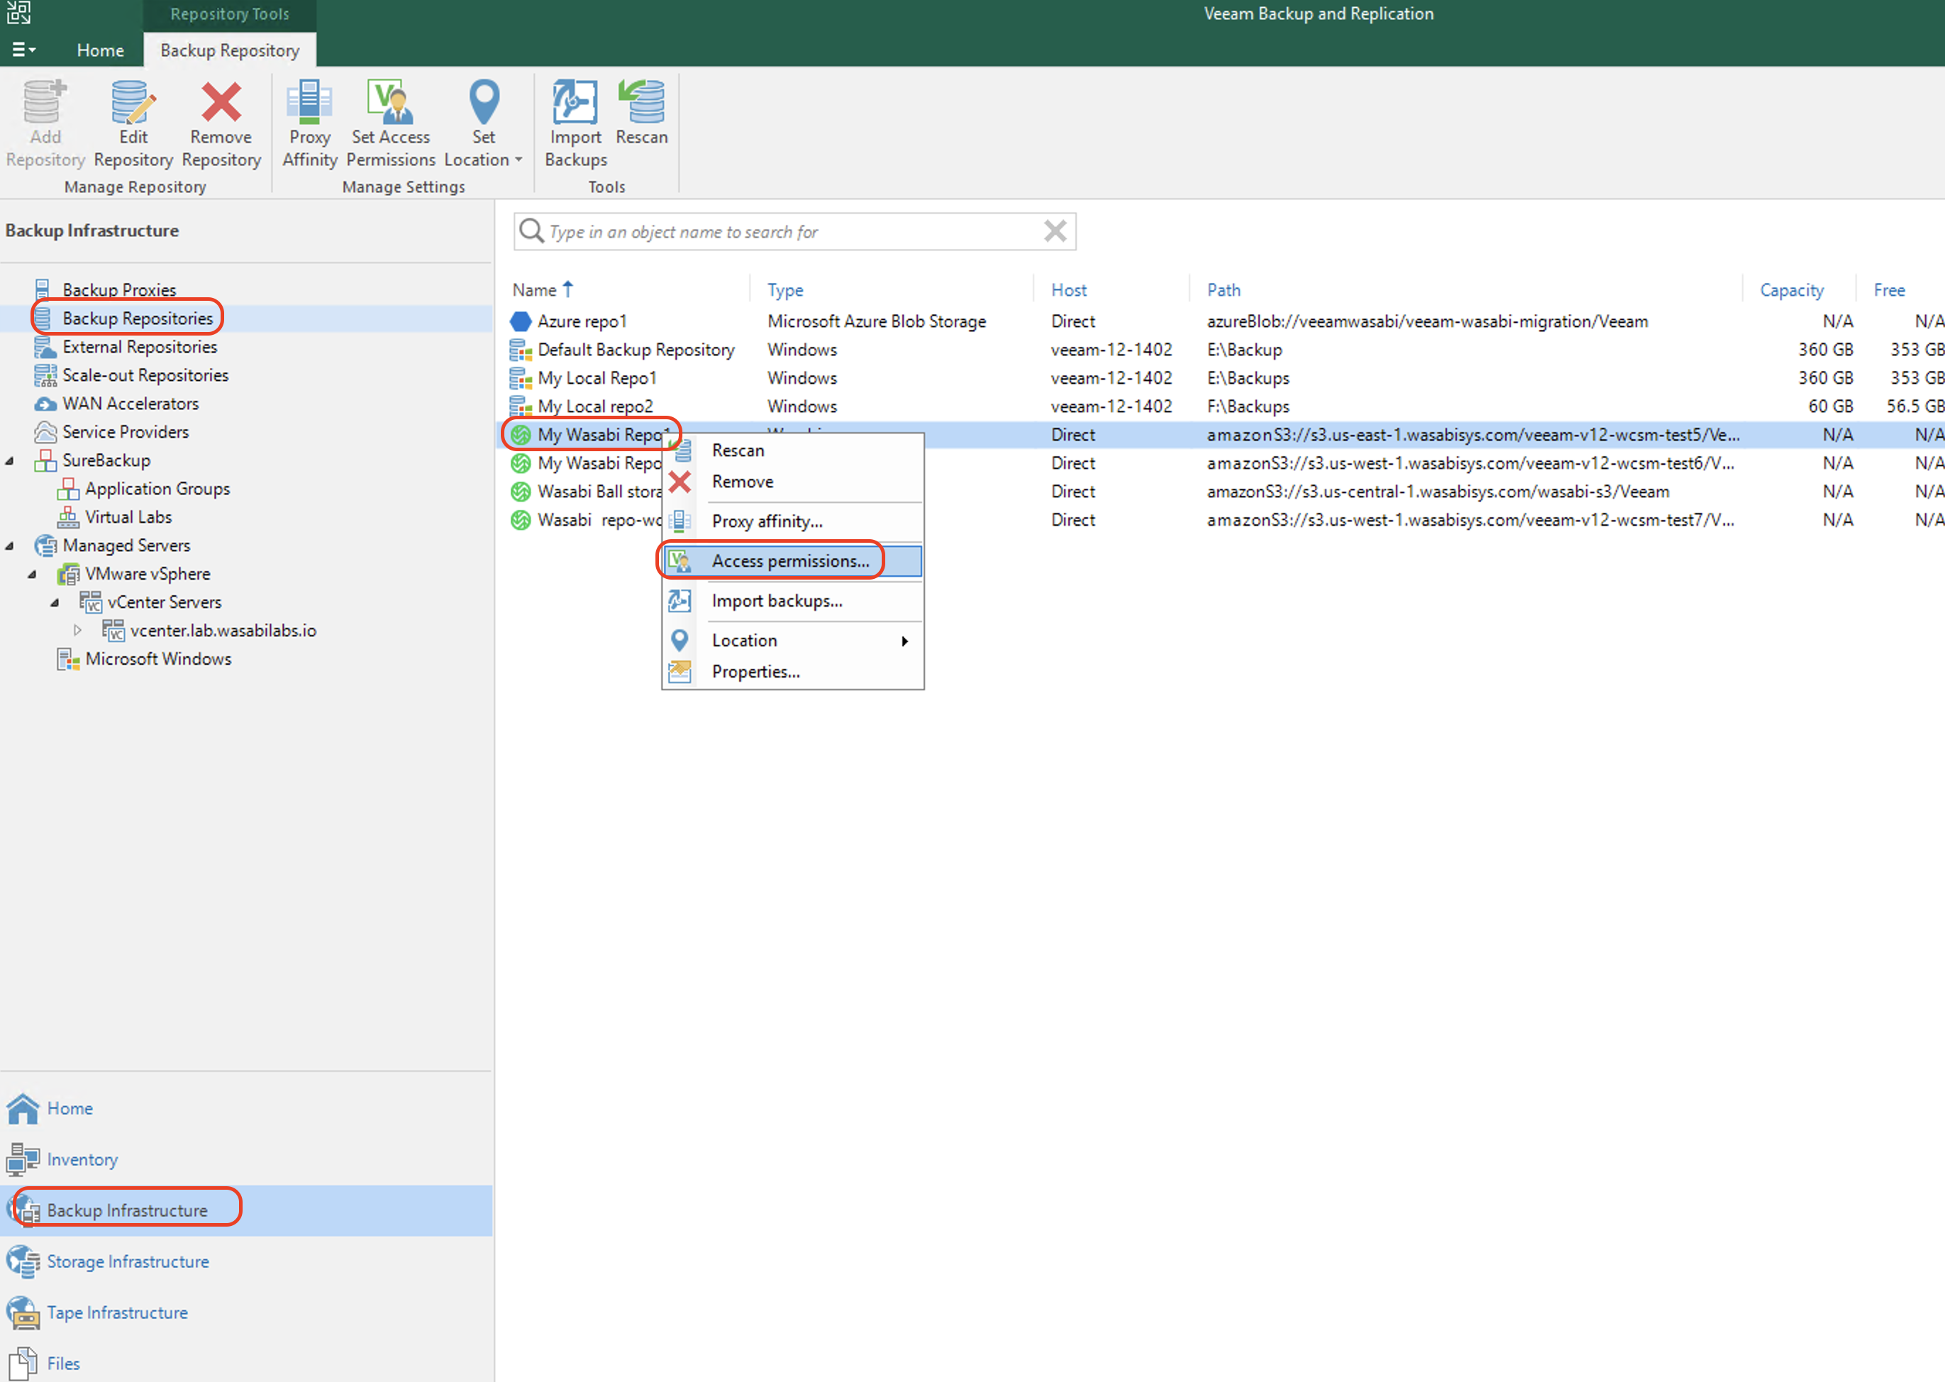Select the My Local repo2 row
The height and width of the screenshot is (1382, 1945).
[x=1219, y=407]
